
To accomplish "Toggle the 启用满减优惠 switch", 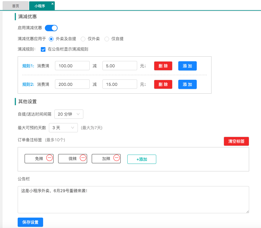I will pos(51,28).
